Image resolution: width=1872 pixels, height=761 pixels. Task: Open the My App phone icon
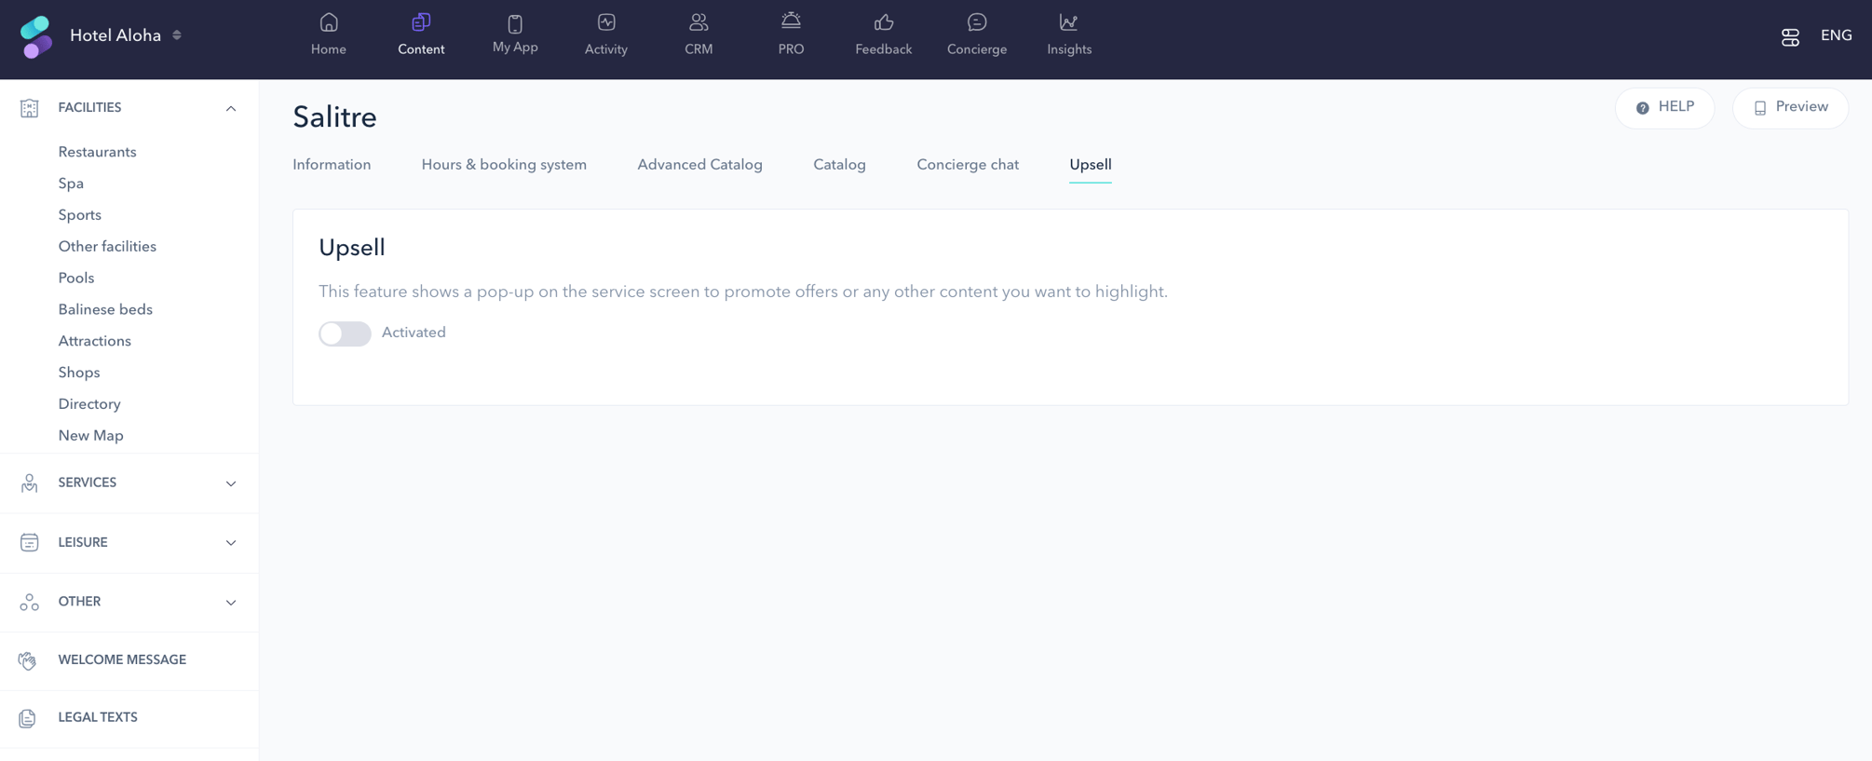click(x=515, y=23)
